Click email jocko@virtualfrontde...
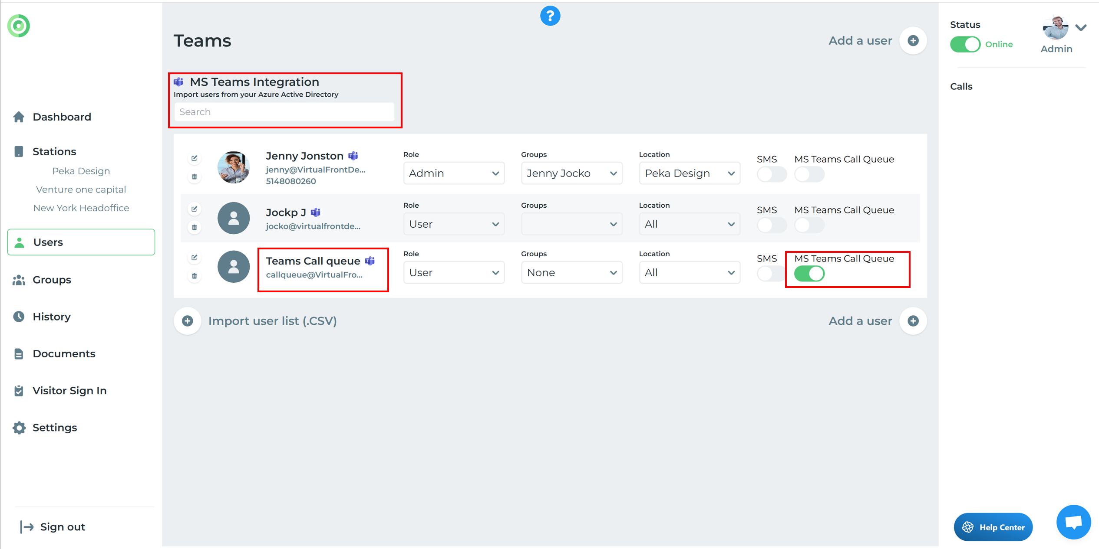 [313, 226]
